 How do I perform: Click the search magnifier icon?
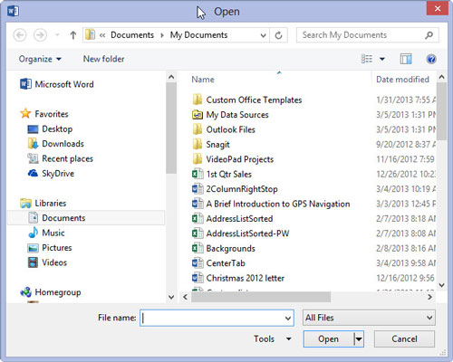point(429,35)
